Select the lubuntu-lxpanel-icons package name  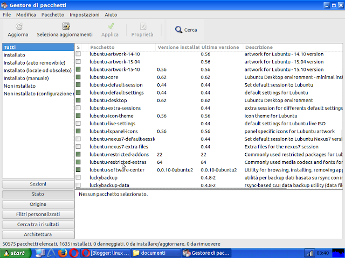(x=114, y=131)
